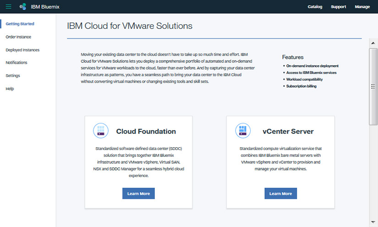378x227 pixels.
Task: Click 'On-demand instance deployment' feature
Action: (x=312, y=66)
